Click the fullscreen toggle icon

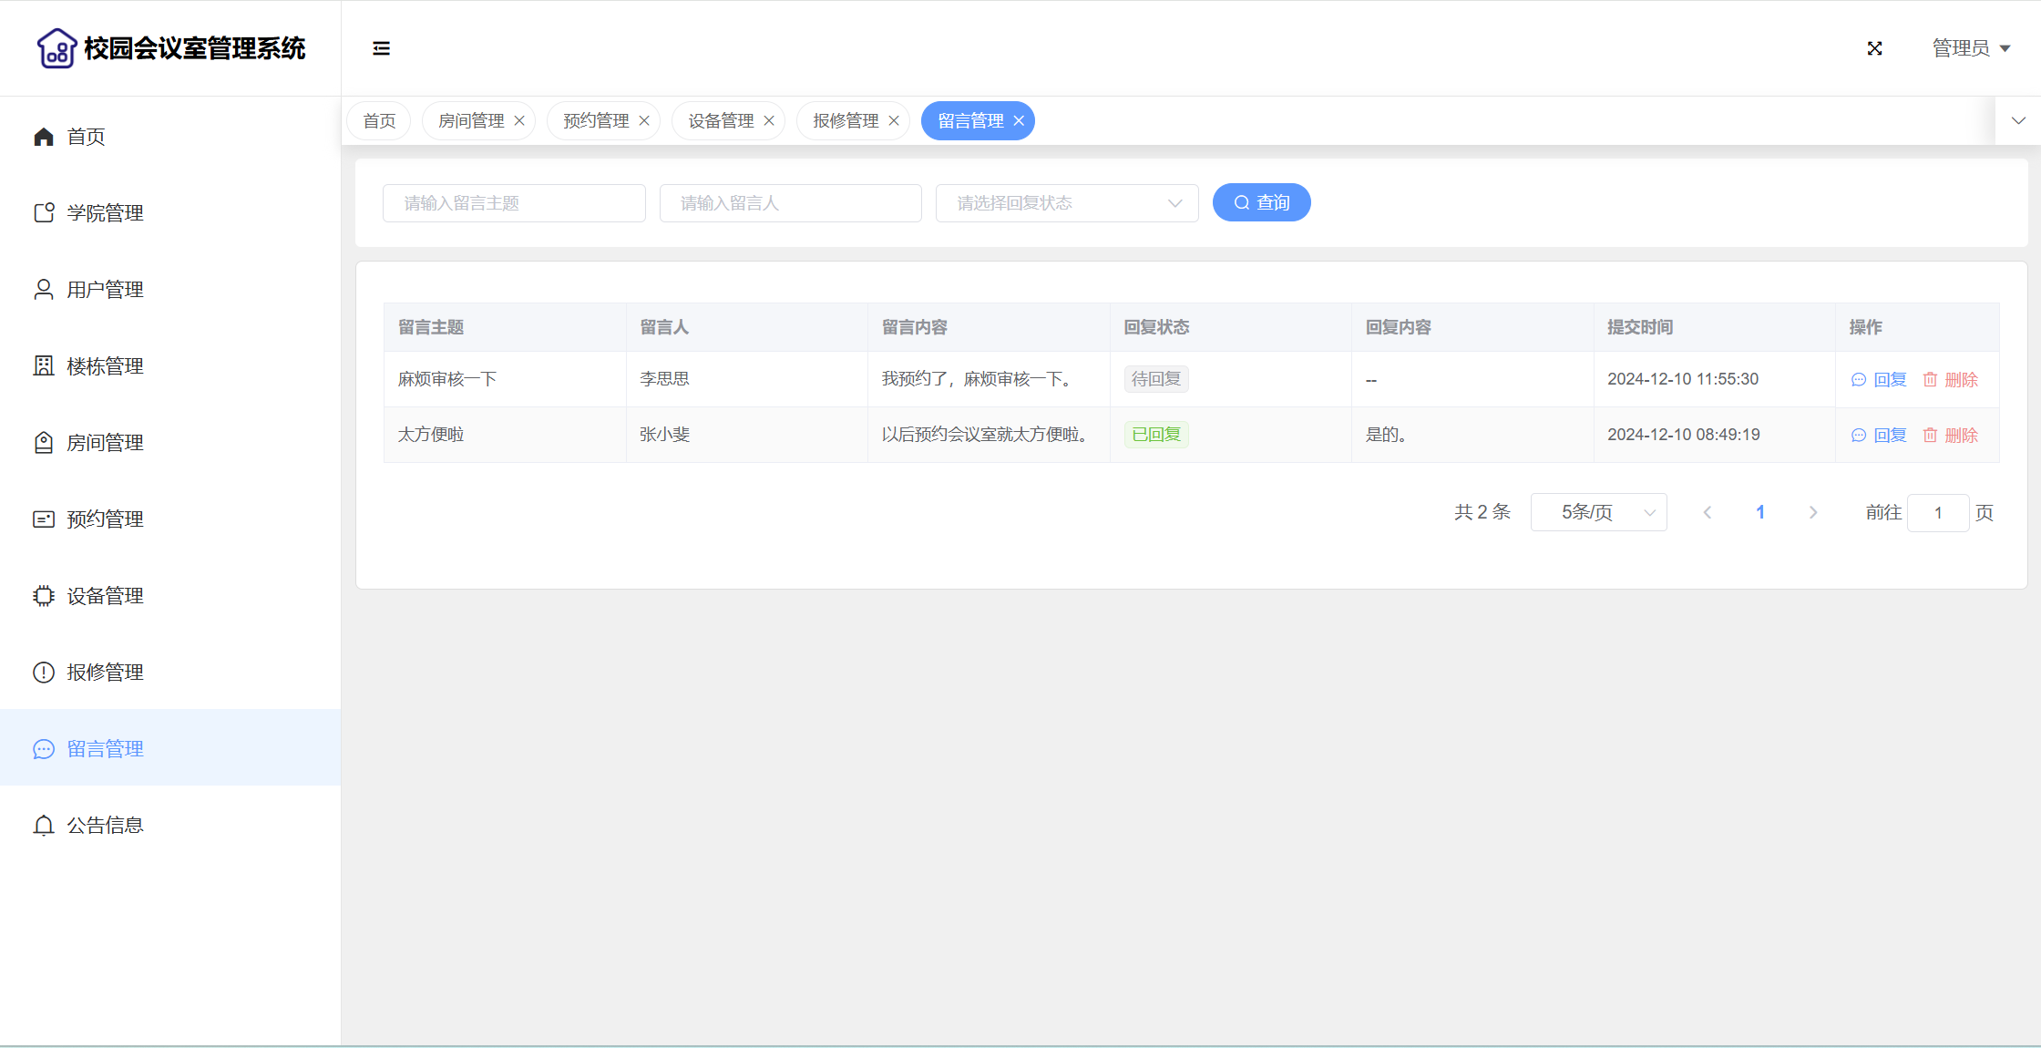click(x=1874, y=48)
